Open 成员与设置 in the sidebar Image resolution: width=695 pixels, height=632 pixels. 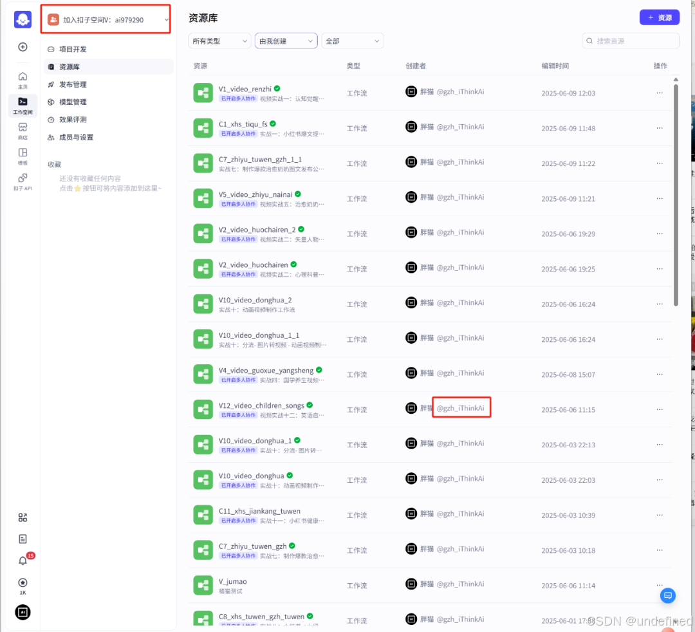pos(76,137)
